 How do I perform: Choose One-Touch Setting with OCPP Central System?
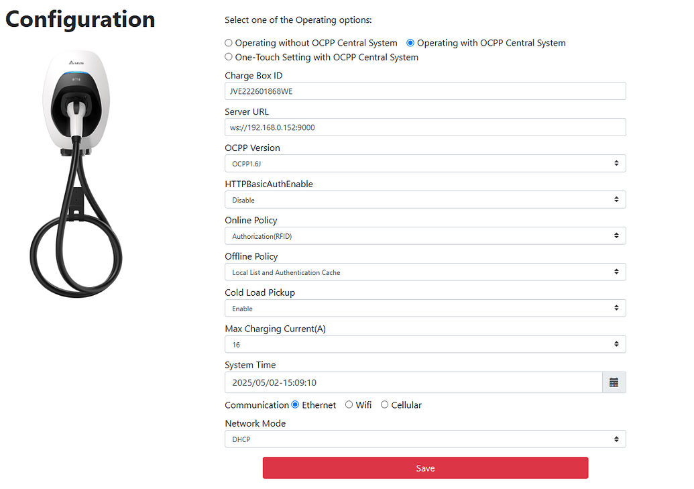pos(229,57)
